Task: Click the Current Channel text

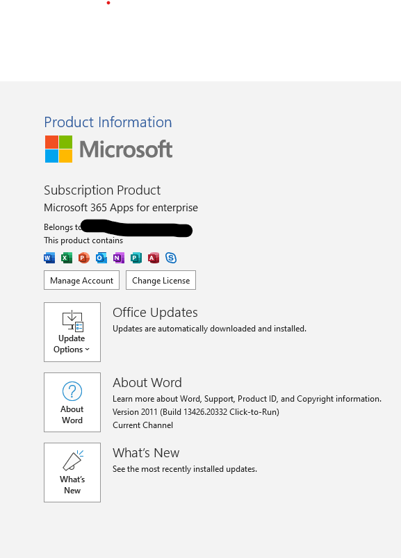Action: click(142, 425)
